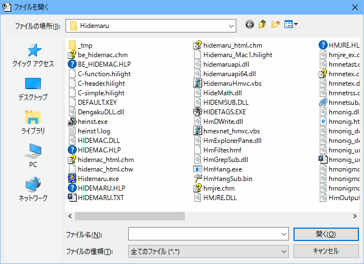Select HMJRE.DLL file
The height and width of the screenshot is (264, 364).
coord(216,197)
